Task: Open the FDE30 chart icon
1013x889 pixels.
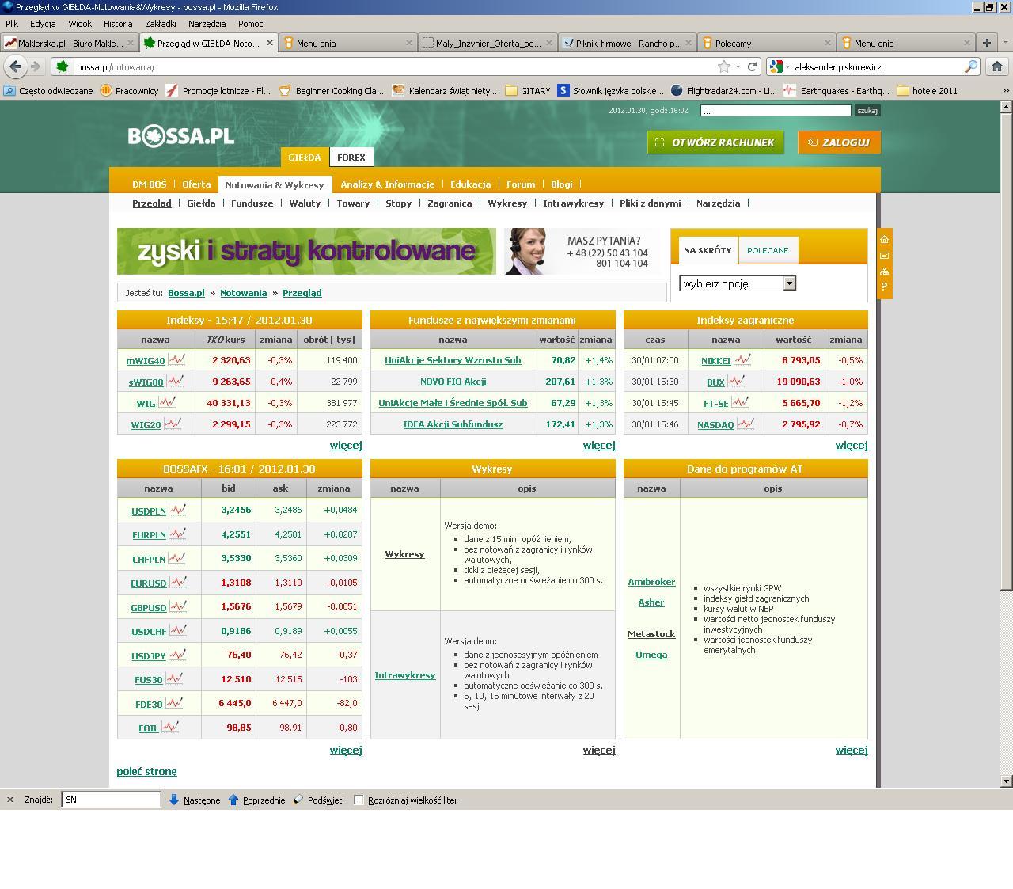Action: point(174,704)
